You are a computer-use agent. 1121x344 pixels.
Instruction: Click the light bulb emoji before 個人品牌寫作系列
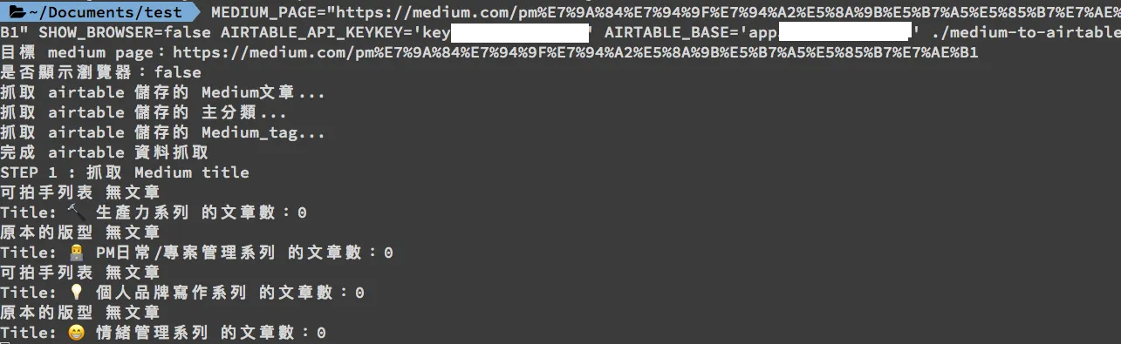coord(76,293)
